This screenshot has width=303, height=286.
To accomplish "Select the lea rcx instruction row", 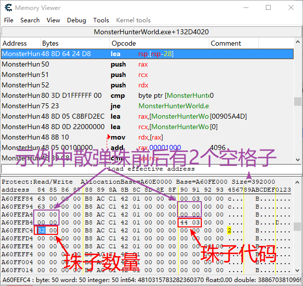I will pyautogui.click(x=147, y=127).
